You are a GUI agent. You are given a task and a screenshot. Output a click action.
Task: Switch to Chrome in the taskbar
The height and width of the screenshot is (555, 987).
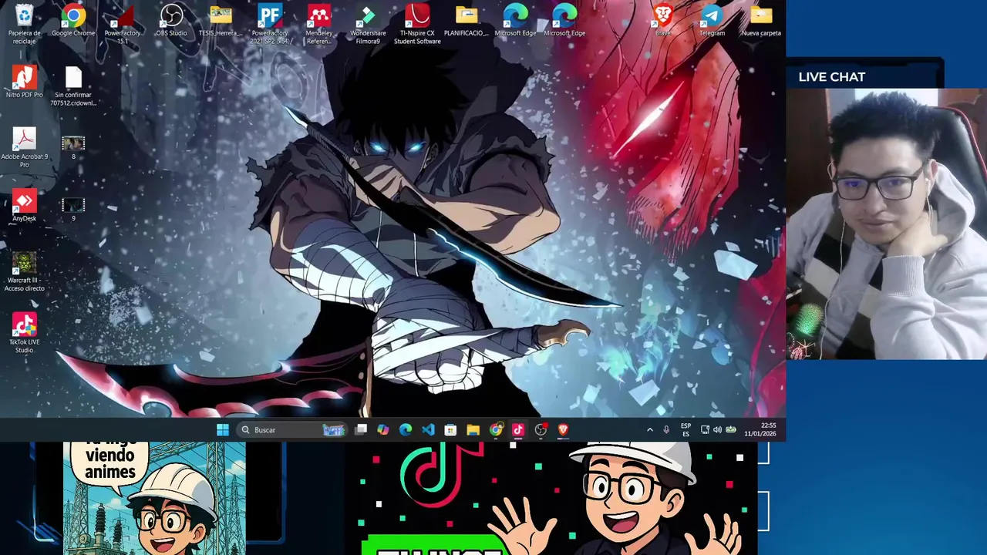coord(496,430)
